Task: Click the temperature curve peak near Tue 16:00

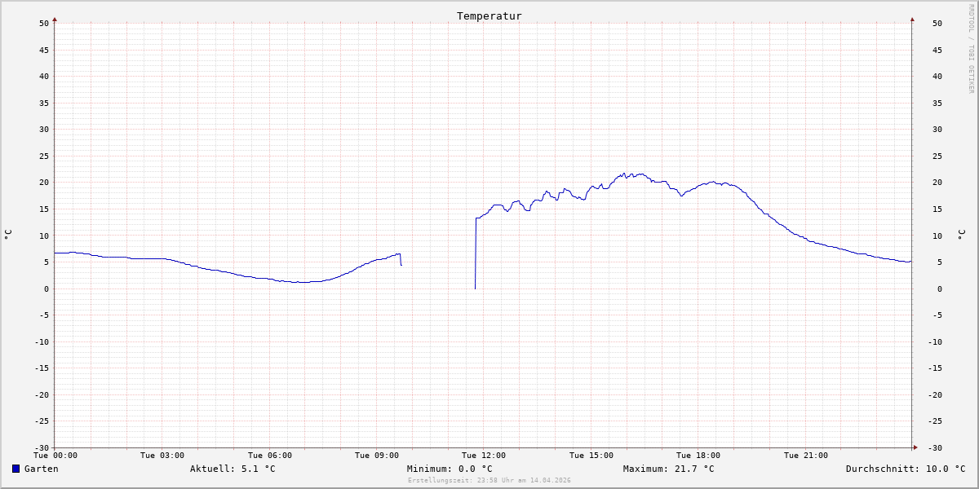Action: [624, 174]
